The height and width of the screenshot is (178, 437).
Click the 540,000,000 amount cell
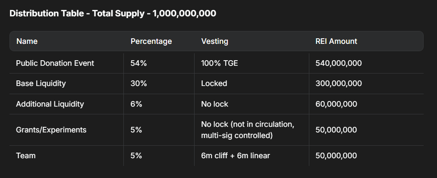pyautogui.click(x=338, y=63)
